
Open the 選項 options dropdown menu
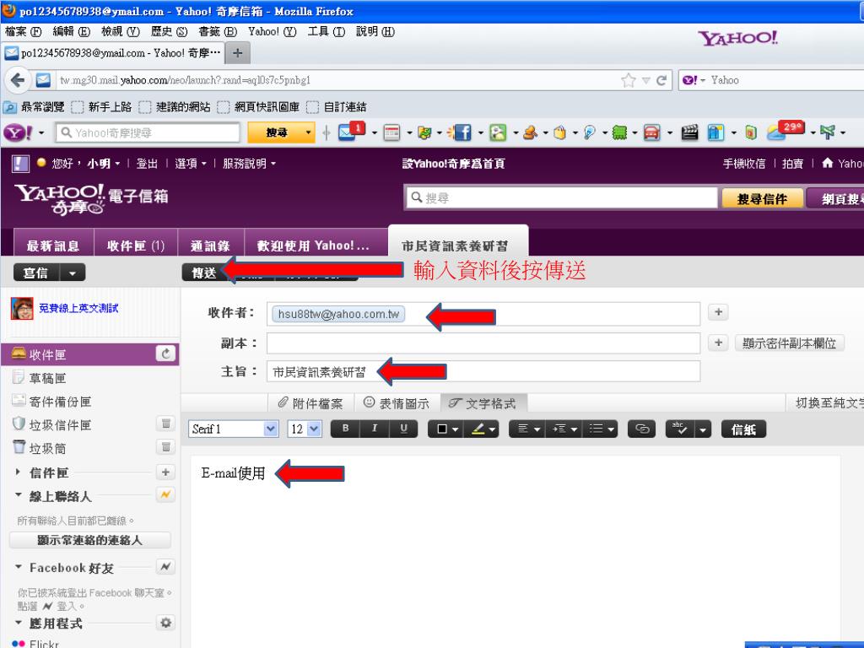191,164
